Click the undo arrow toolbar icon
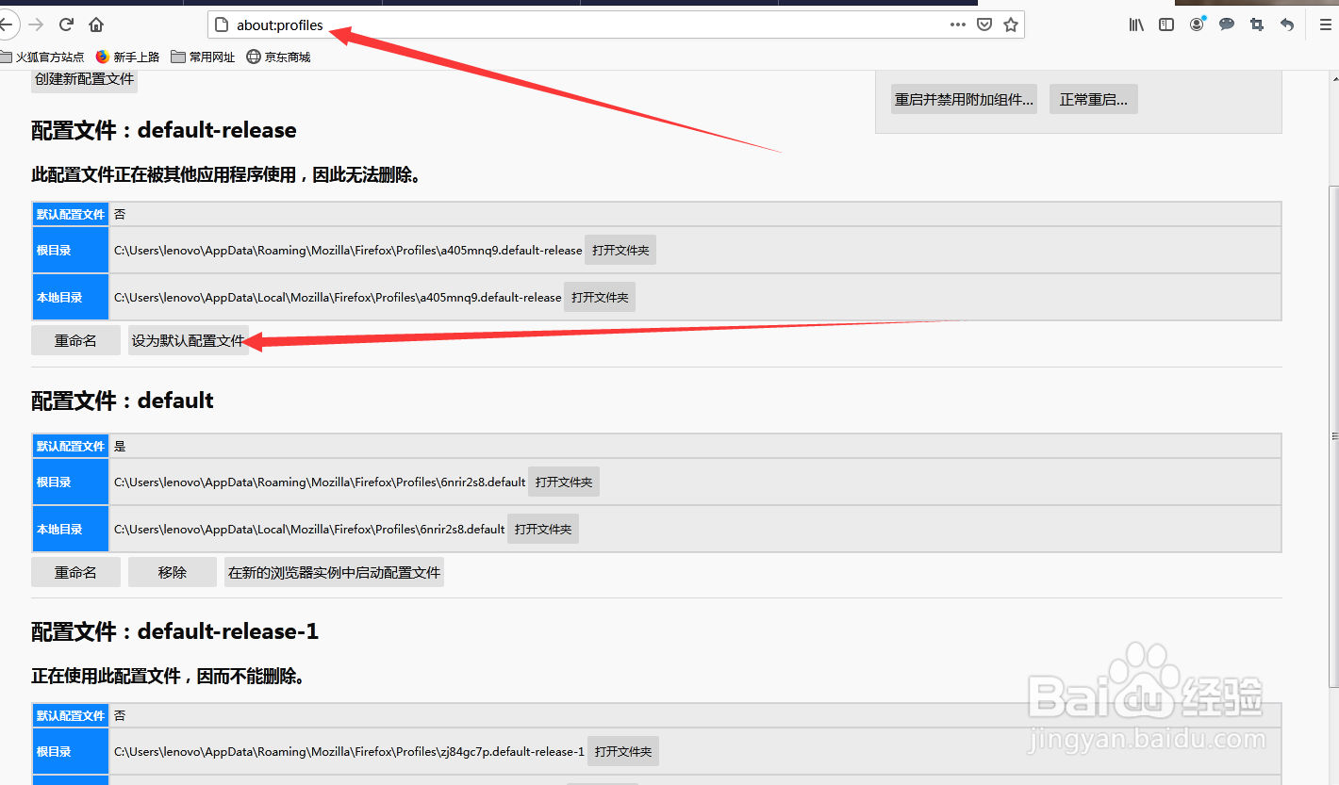Screen dimensions: 1339x785 (x=1287, y=25)
